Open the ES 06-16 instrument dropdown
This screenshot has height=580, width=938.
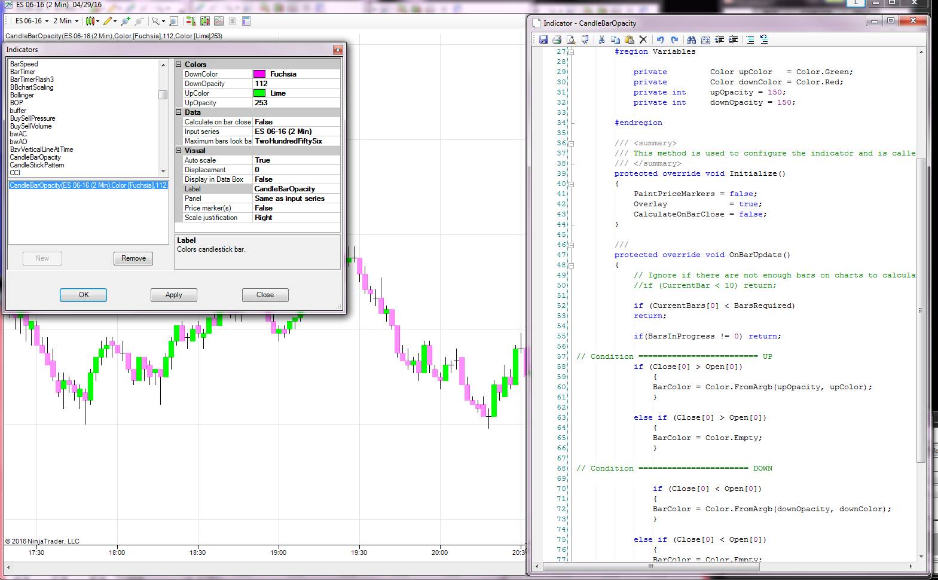32,21
